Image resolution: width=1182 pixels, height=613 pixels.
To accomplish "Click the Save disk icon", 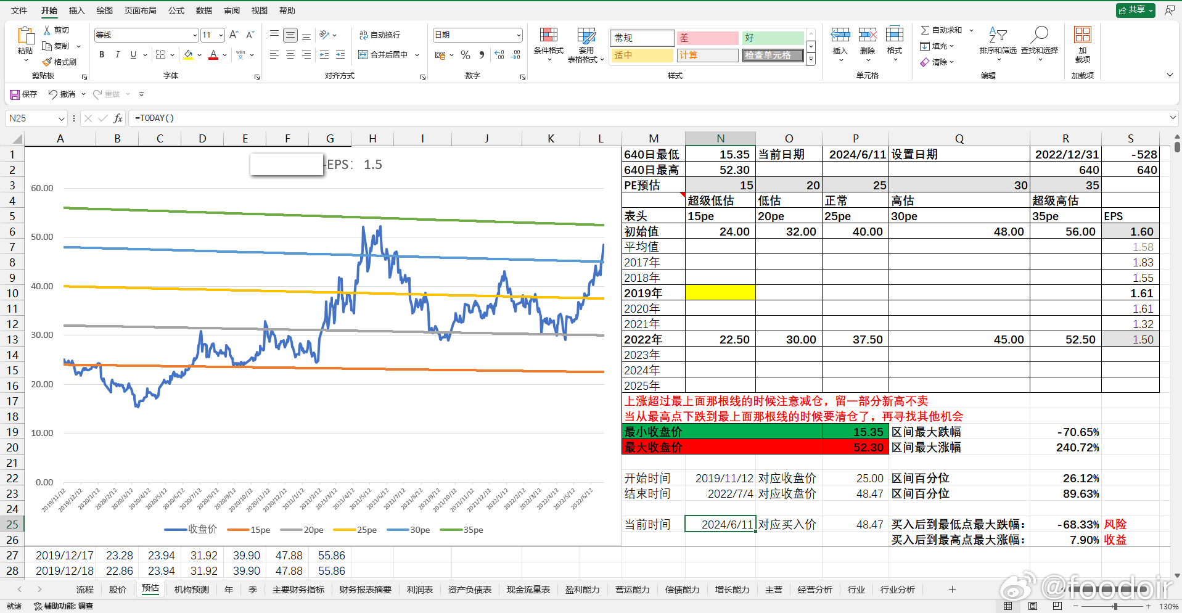I will click(x=15, y=94).
